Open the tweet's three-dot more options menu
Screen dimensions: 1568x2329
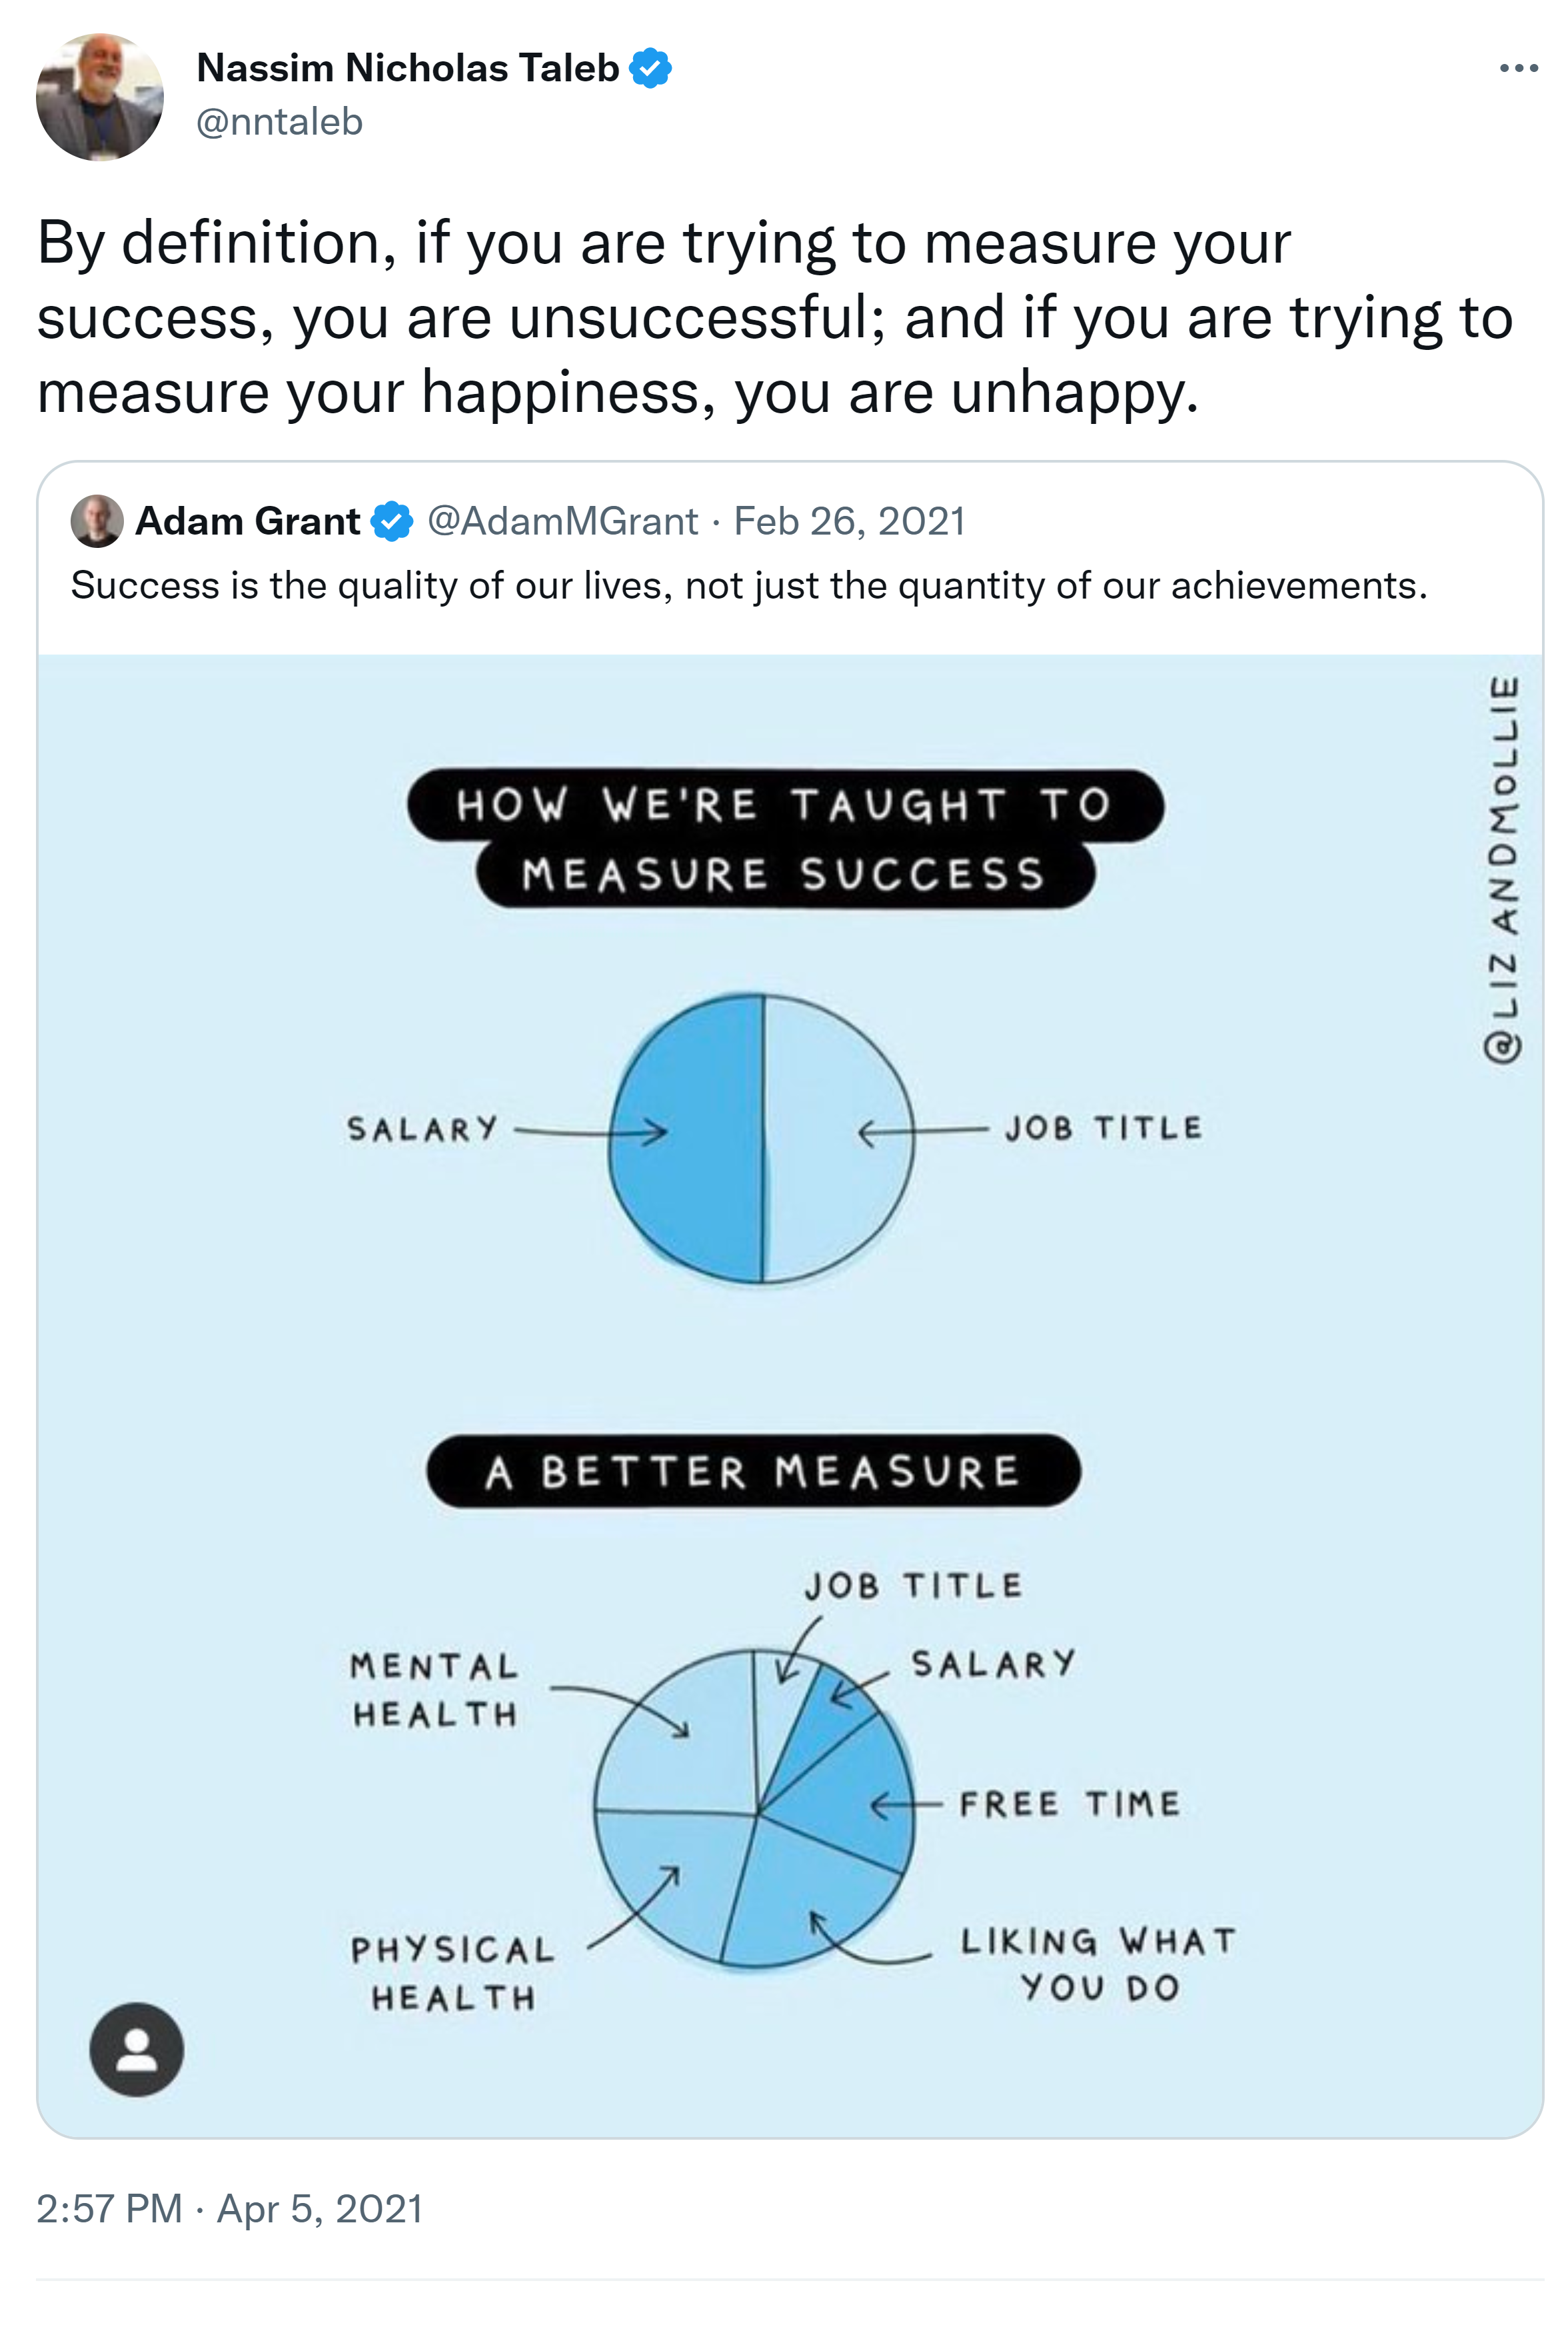coord(1518,69)
